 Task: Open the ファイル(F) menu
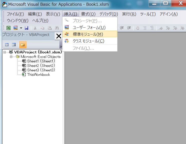pyautogui.click(x=15, y=14)
